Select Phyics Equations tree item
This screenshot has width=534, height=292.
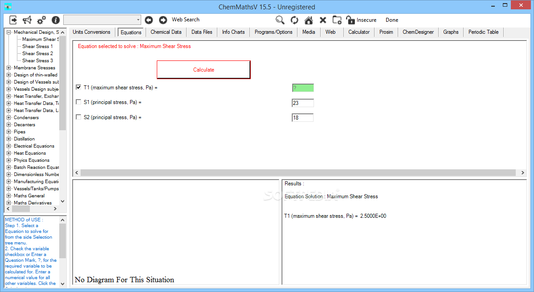coord(32,160)
